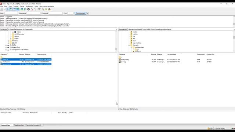
Task: Click the remote tree vertical scrollbar
Action: [234, 41]
